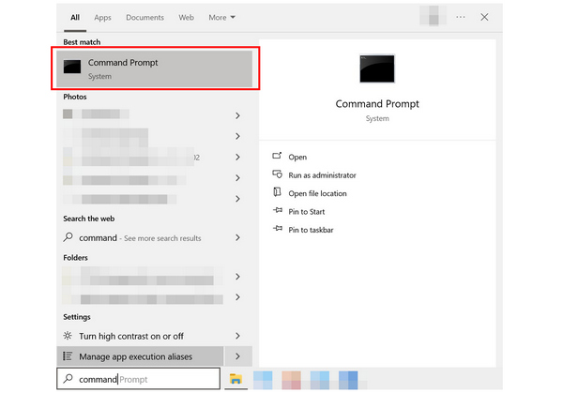Select the Run as administrator shield icon
The image size is (563, 393).
tap(277, 174)
